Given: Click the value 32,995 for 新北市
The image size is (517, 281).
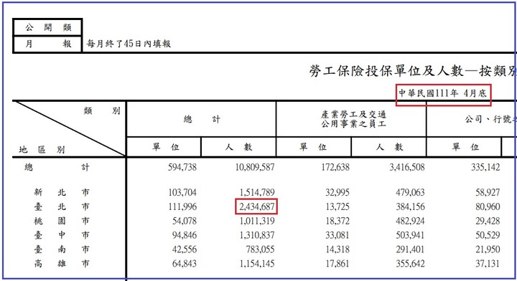Looking at the screenshot, I should point(337,192).
